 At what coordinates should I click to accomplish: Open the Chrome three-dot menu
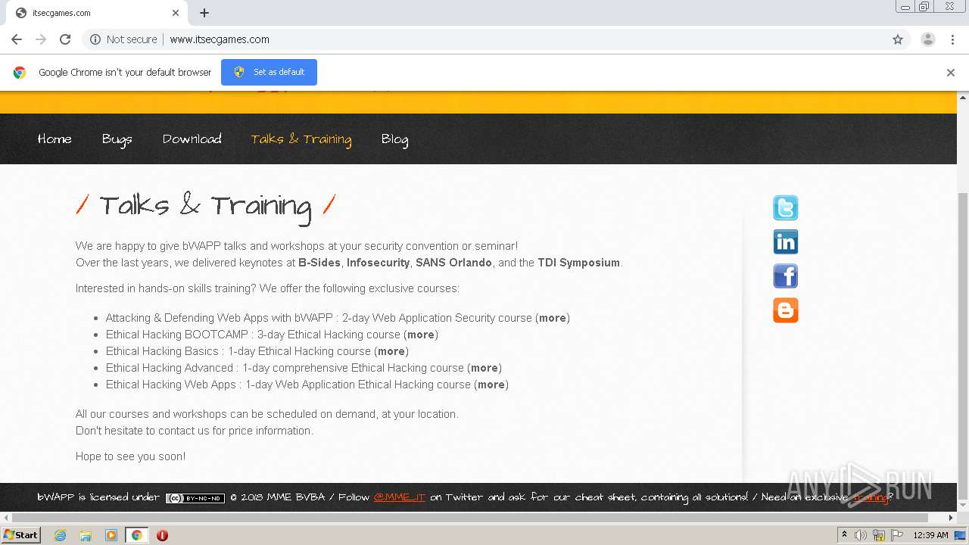click(x=952, y=39)
